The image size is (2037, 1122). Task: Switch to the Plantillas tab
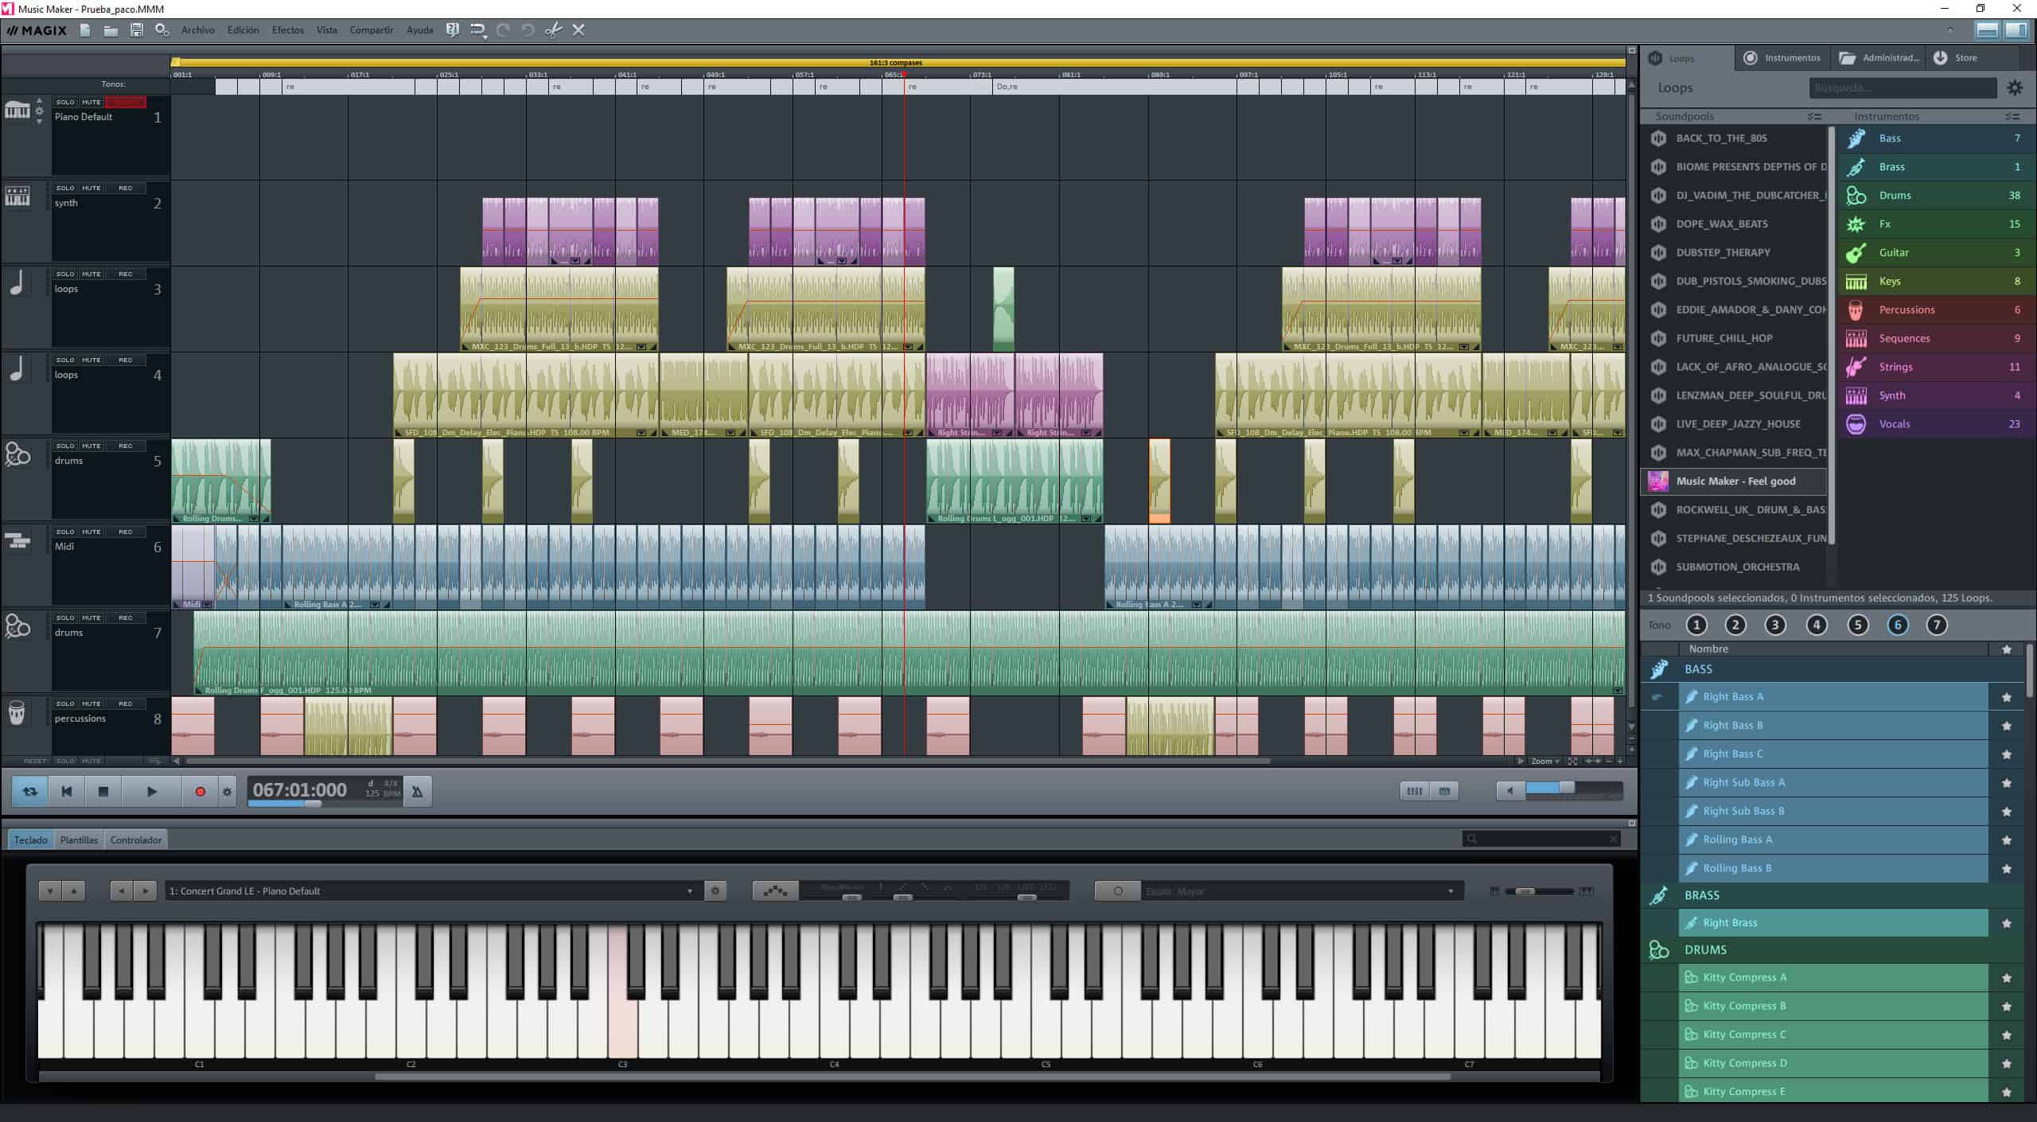(79, 840)
